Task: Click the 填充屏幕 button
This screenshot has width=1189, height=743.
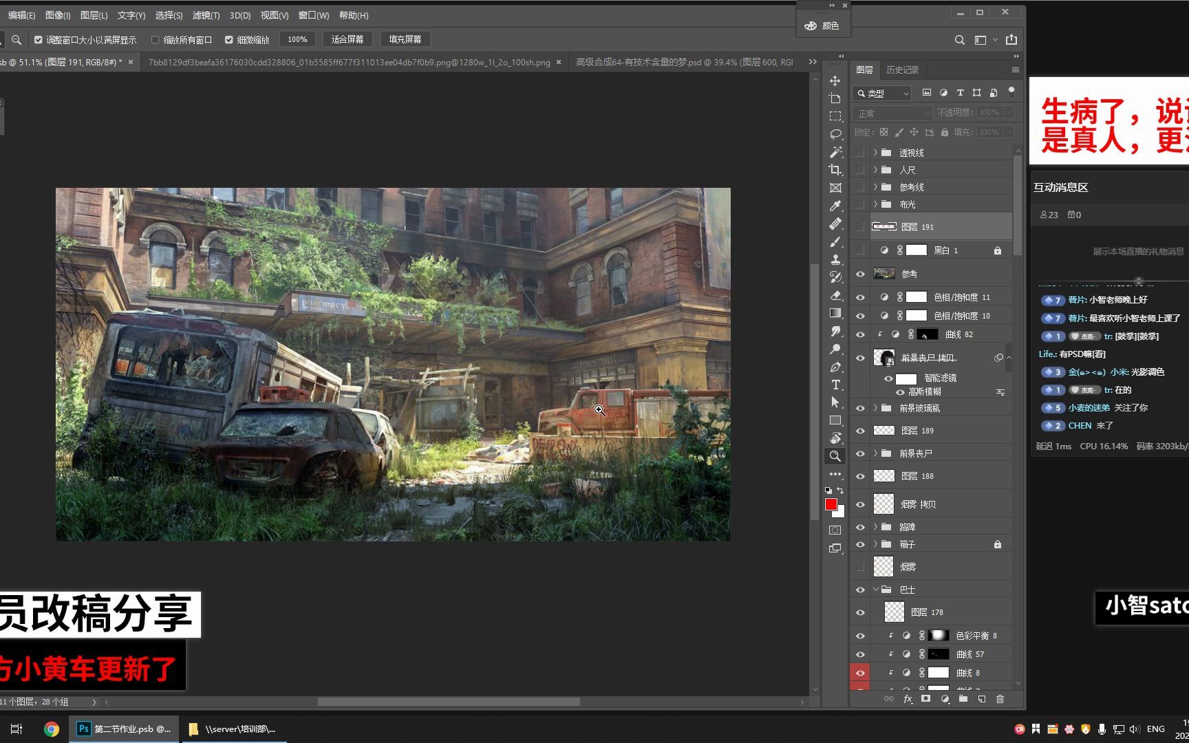Action: 405,40
